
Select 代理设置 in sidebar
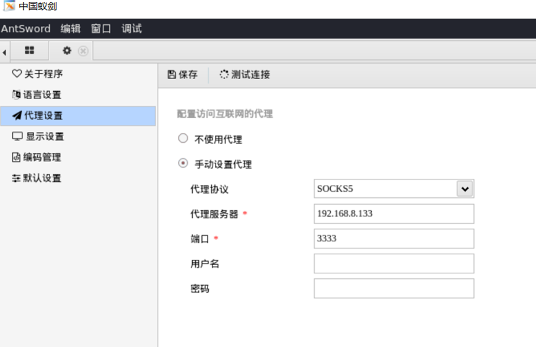78,116
